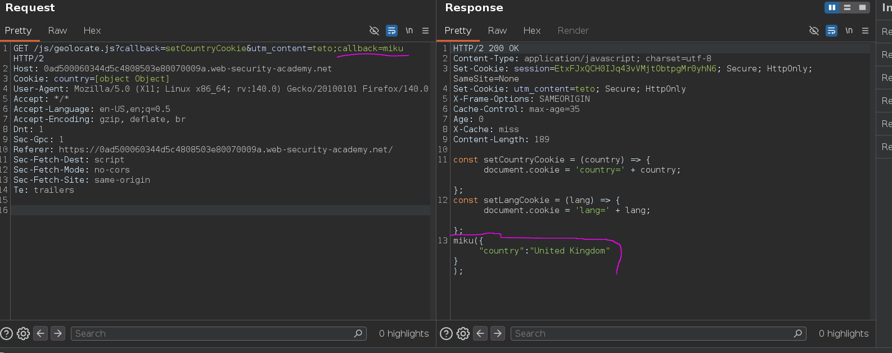Image resolution: width=892 pixels, height=353 pixels.
Task: Go to next match in Request search
Action: (58, 333)
